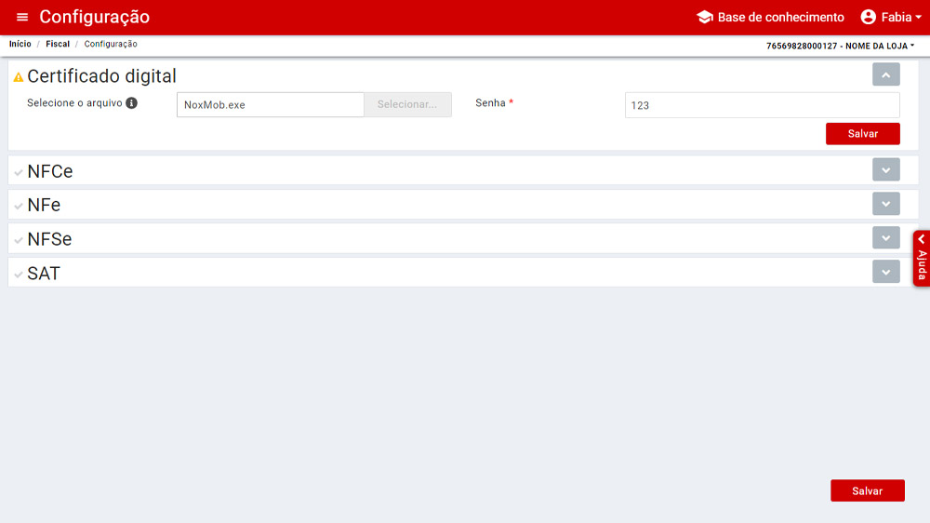Click the Fabia user avatar icon

[869, 18]
